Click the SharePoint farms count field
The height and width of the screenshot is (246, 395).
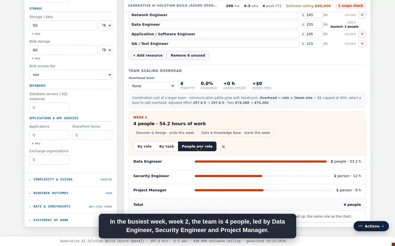coord(92,135)
